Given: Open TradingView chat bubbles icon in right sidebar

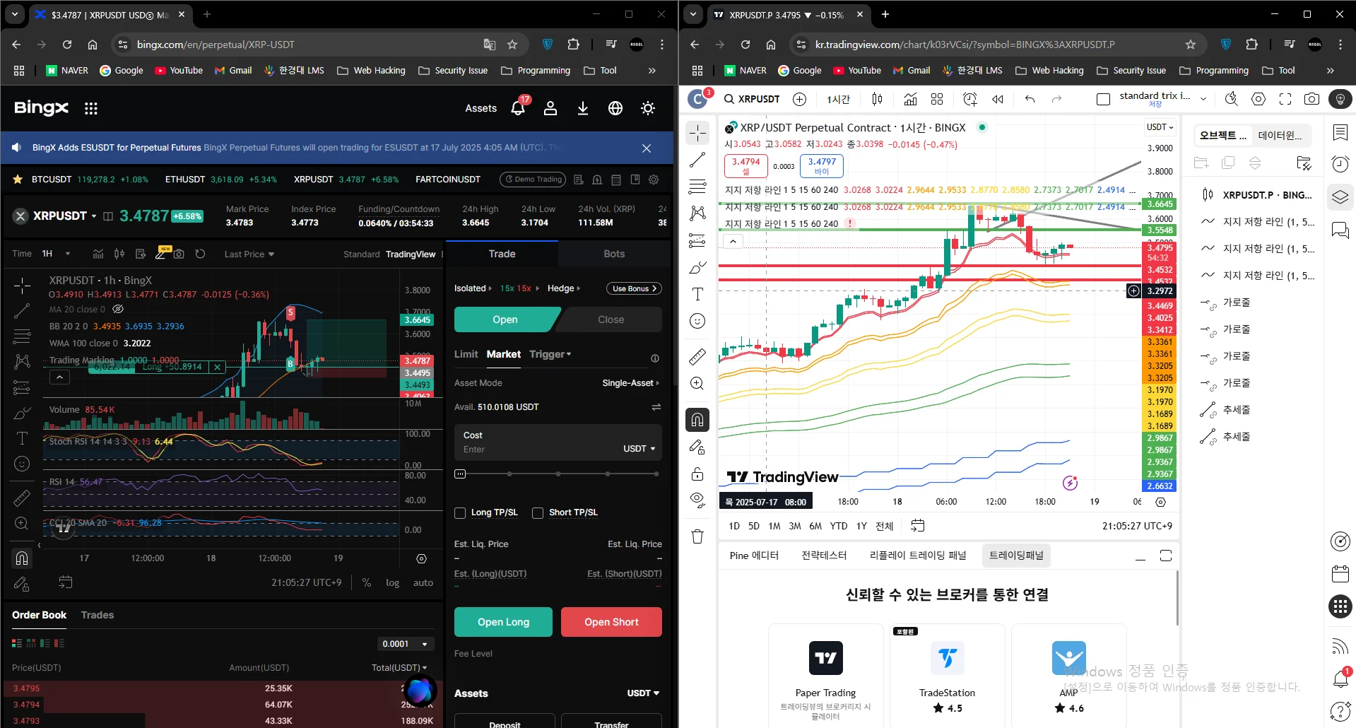Looking at the screenshot, I should tap(1340, 230).
